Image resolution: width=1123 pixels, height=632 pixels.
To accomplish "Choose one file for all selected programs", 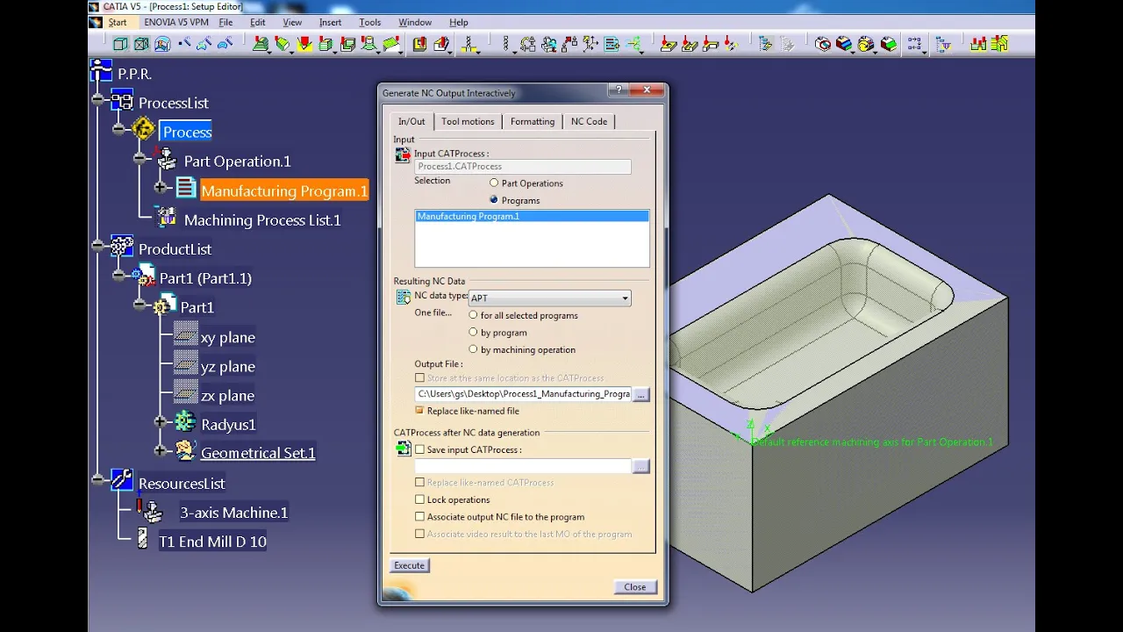I will 474,315.
